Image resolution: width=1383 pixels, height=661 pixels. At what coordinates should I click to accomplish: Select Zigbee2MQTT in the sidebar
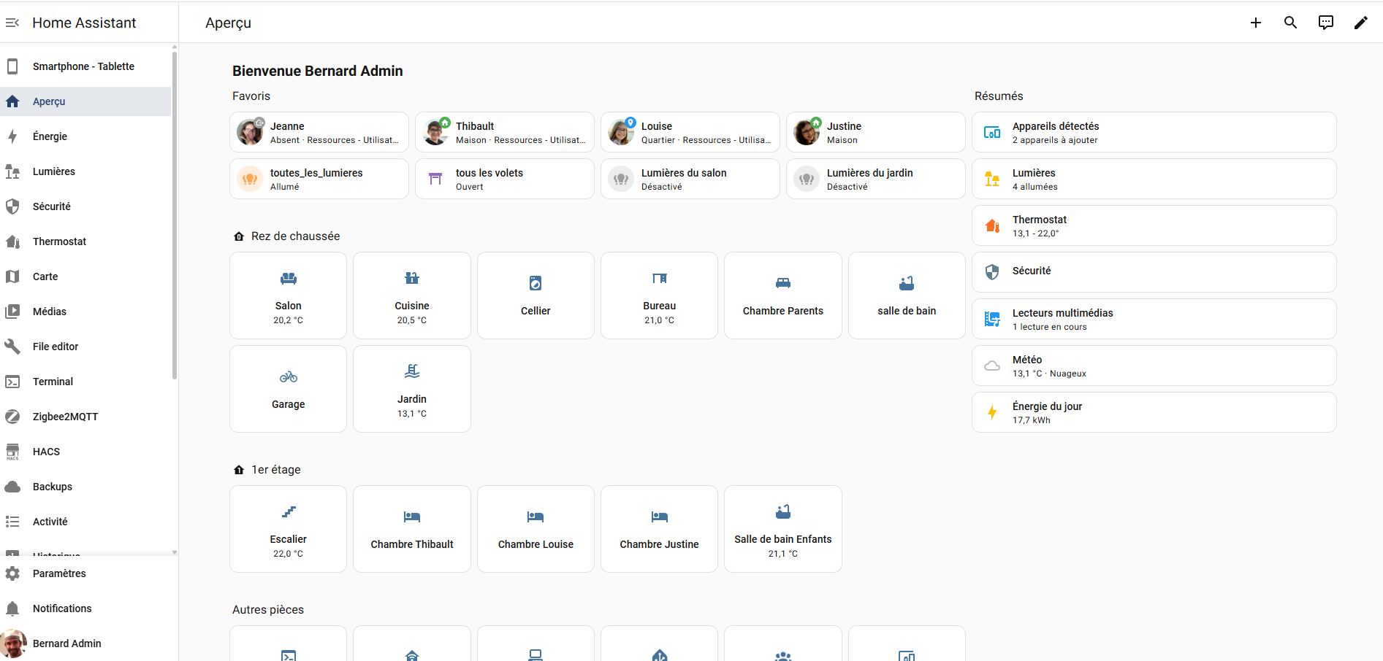[65, 417]
